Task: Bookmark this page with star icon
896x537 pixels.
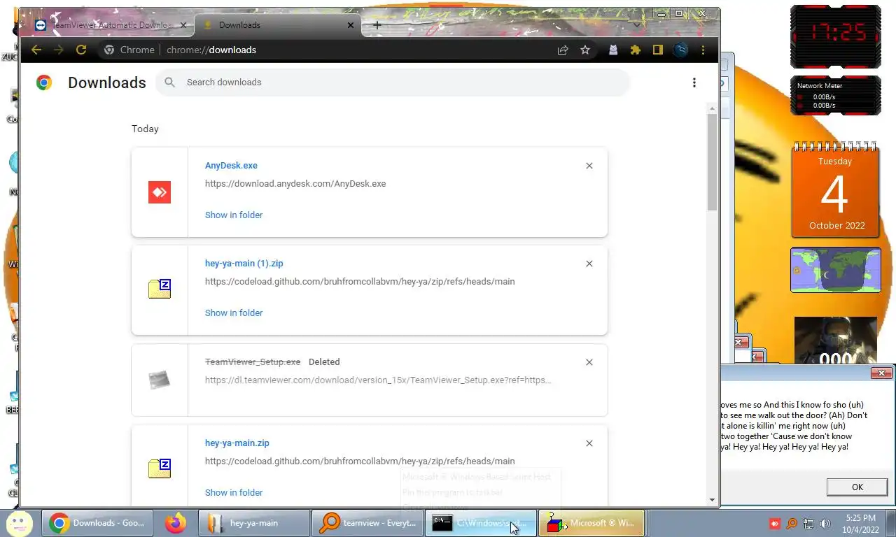Action: [x=585, y=50]
